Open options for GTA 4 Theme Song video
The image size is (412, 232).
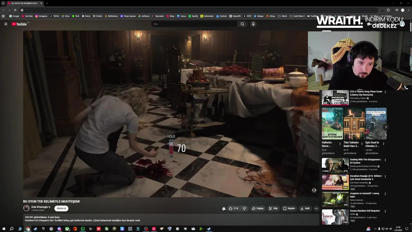click(385, 92)
